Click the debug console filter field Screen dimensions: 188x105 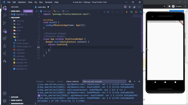[x=104, y=82]
